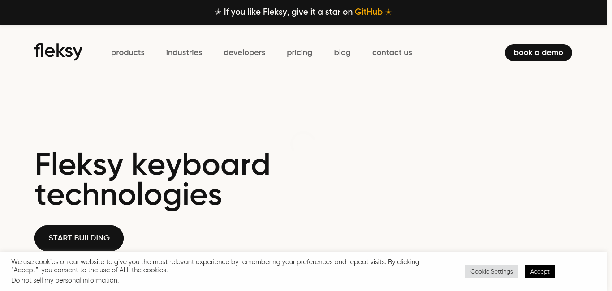
Task: Click the START BUILDING button
Action: 79,238
